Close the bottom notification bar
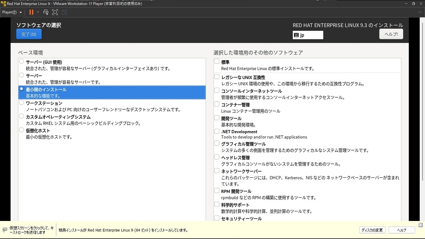The width and height of the screenshot is (425, 239). tap(420, 225)
